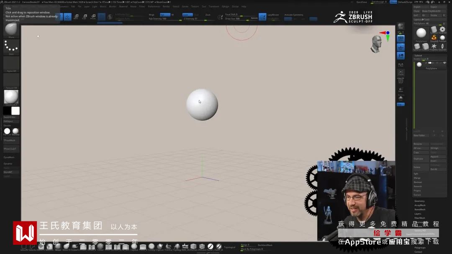Click the SwitchColor button

11,117
